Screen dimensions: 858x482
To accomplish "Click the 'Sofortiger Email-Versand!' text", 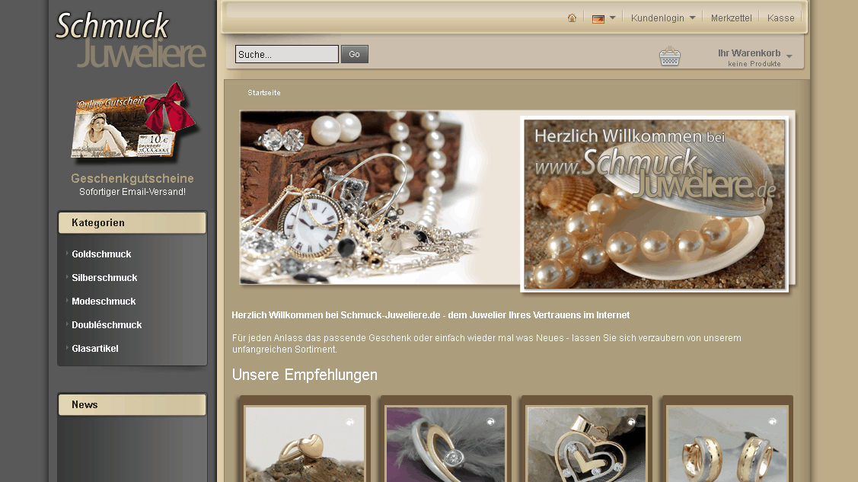I will pyautogui.click(x=132, y=191).
